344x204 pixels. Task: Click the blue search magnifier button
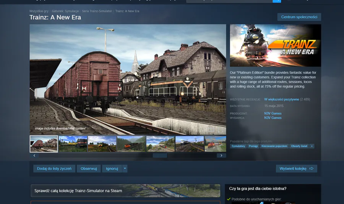pyautogui.click(x=277, y=1)
